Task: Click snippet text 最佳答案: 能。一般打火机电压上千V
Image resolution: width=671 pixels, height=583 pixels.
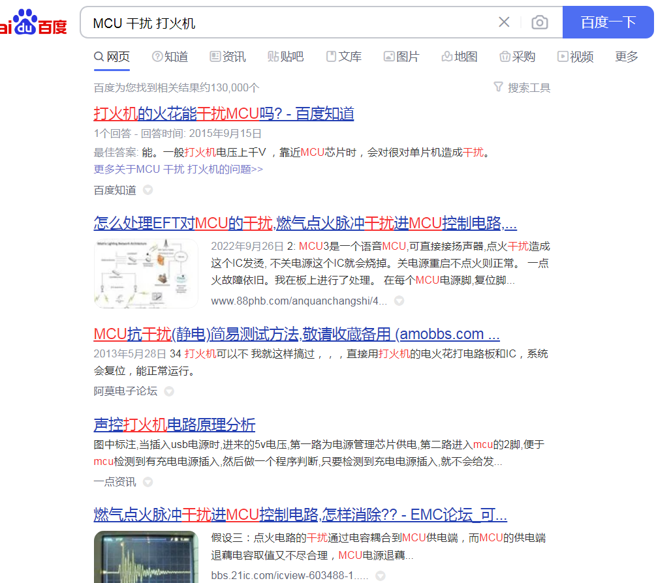Action: click(x=179, y=152)
